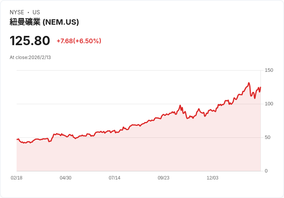Image resolution: width=284 pixels, height=198 pixels.
Task: Select the 09/23 date on x-axis
Action: coord(164,178)
